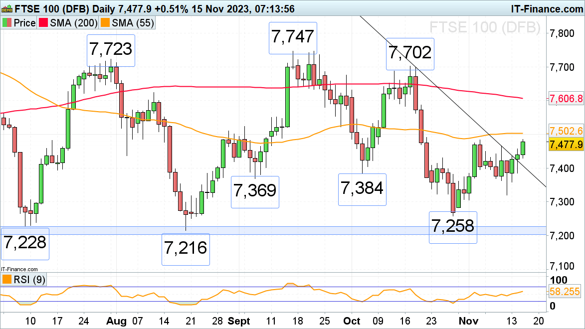Image resolution: width=585 pixels, height=329 pixels.
Task: Click the red 7,606.8 SMA value tag
Action: 566,99
